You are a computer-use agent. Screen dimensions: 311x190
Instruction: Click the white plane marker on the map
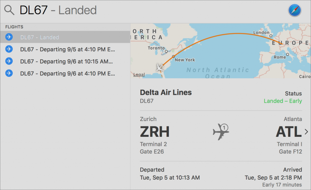click(x=160, y=67)
